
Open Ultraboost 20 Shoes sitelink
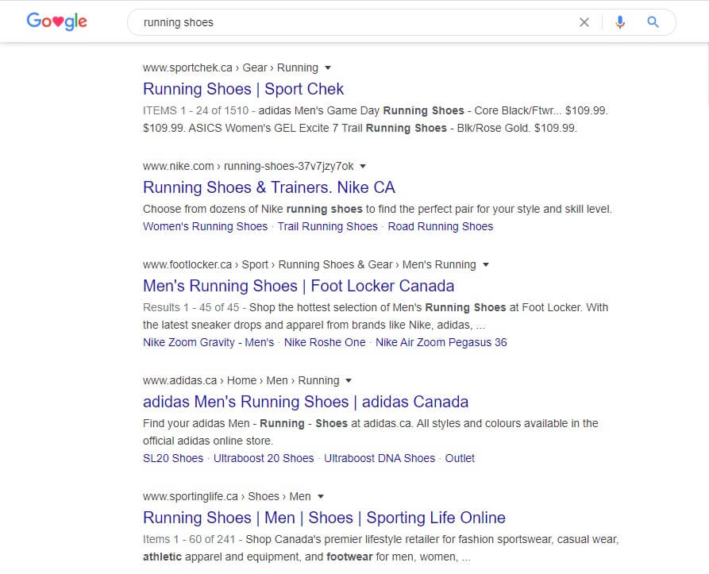(x=264, y=458)
